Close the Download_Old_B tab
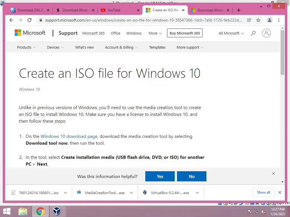 tap(48, 10)
